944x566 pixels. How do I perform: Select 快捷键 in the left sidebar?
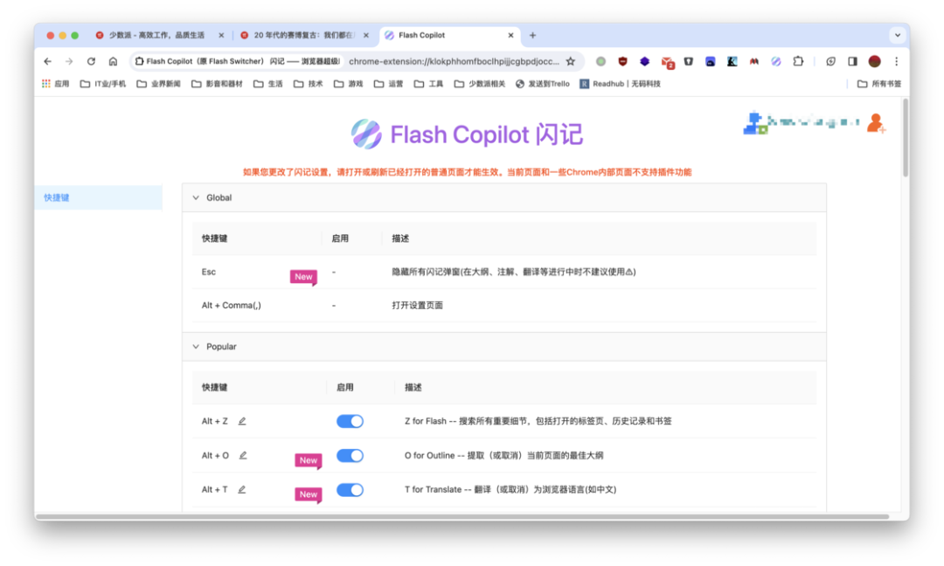point(98,198)
